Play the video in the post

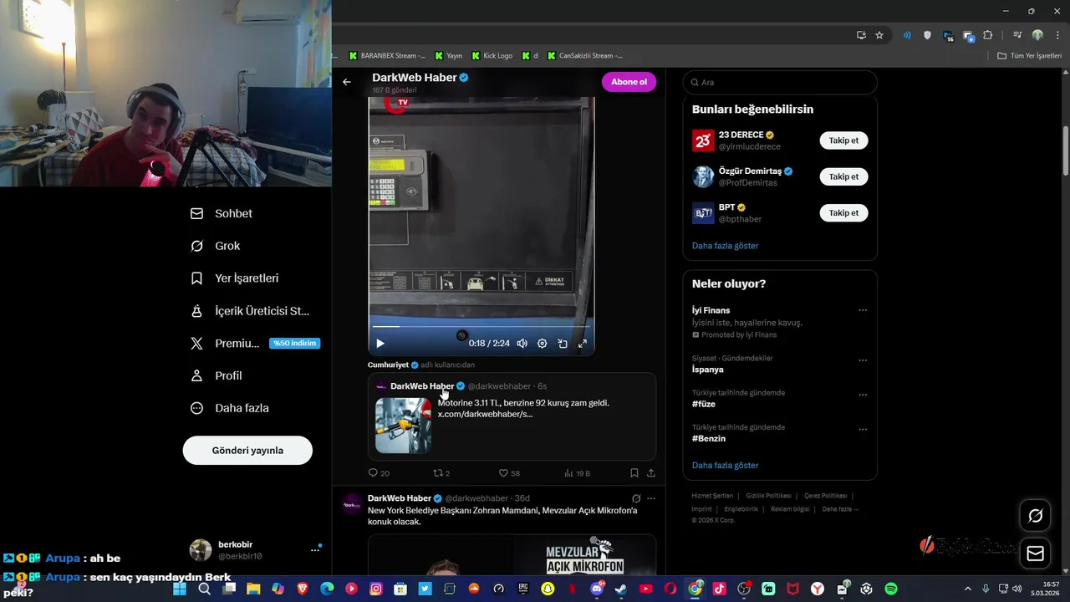click(380, 344)
